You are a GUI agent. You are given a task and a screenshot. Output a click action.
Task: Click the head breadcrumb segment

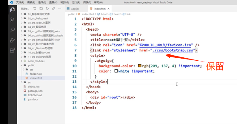tap(116, 14)
